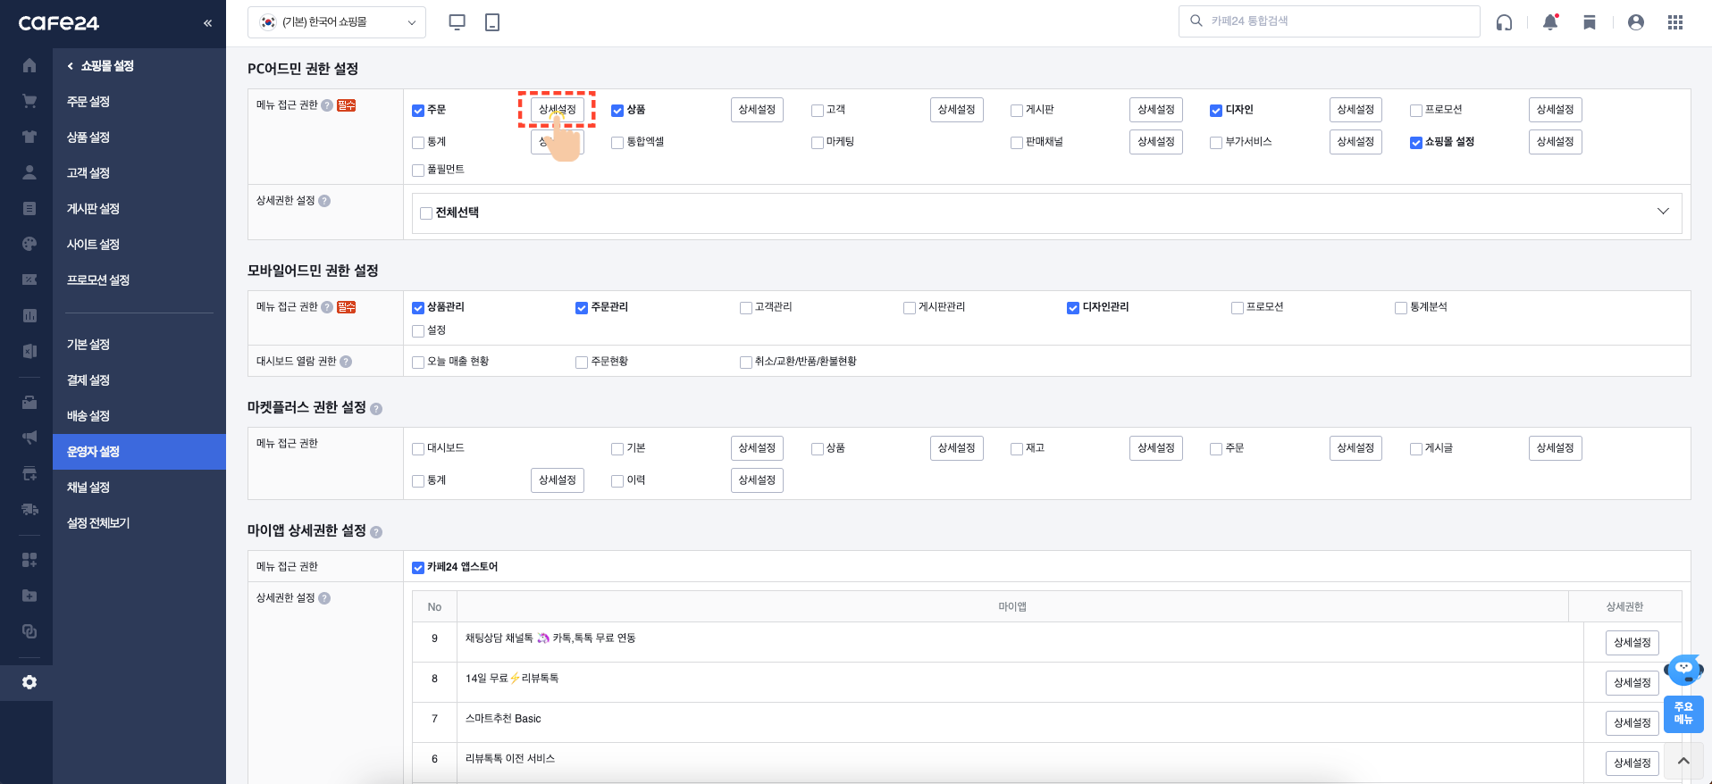Open the shopping cart orders icon
This screenshot has width=1712, height=784.
coord(29,101)
